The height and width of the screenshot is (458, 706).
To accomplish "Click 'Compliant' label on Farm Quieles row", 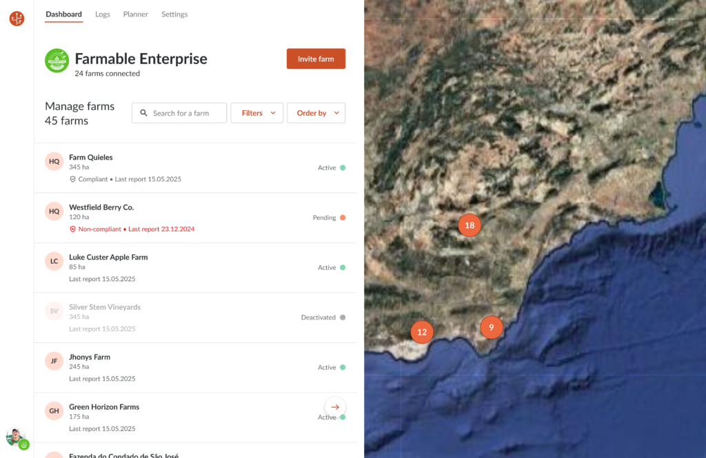I will coord(93,179).
